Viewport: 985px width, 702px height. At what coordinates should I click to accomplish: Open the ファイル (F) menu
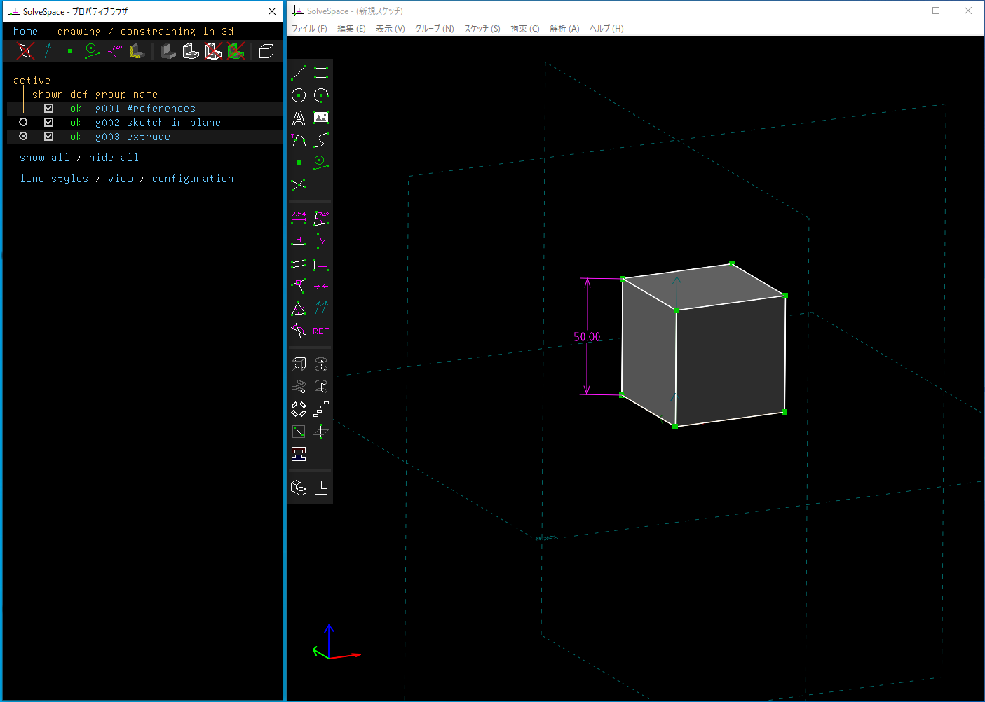pos(309,29)
